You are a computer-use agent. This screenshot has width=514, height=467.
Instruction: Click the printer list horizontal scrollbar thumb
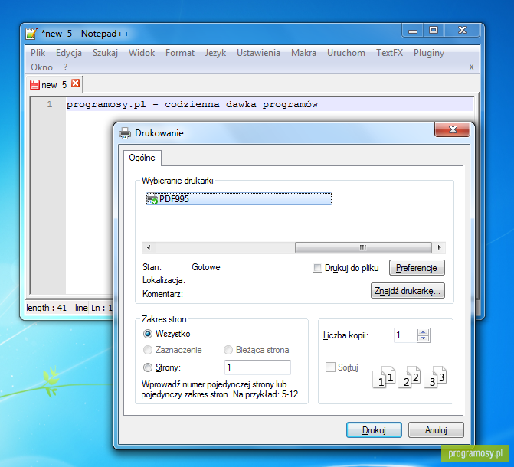tap(363, 247)
